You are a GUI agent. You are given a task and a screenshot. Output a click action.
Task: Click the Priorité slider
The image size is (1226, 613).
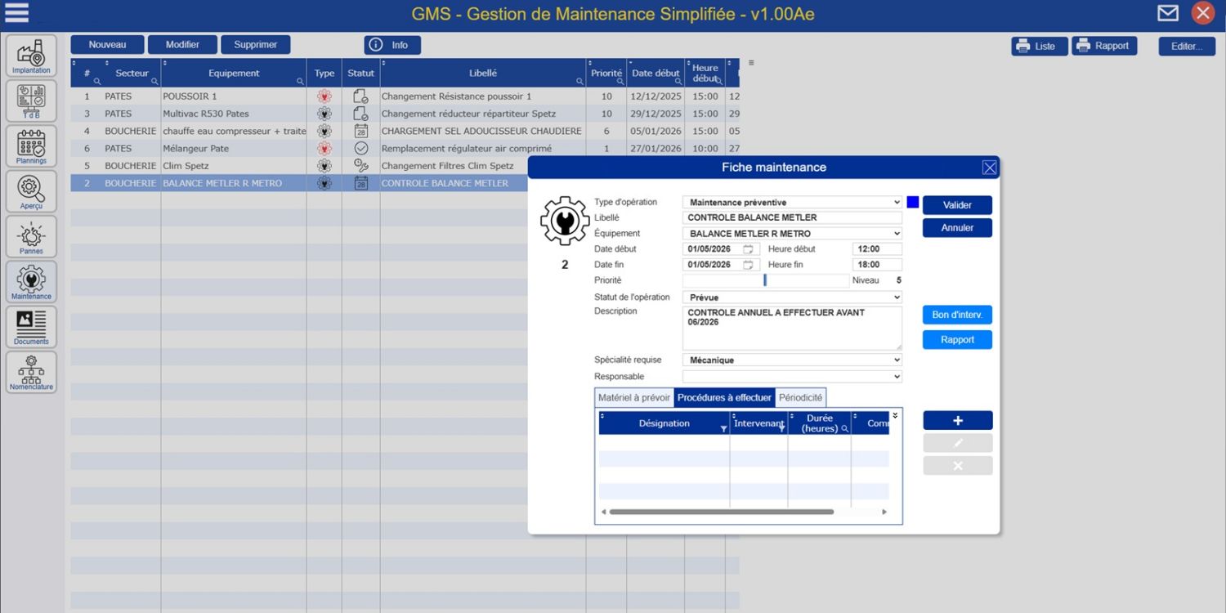click(x=765, y=280)
